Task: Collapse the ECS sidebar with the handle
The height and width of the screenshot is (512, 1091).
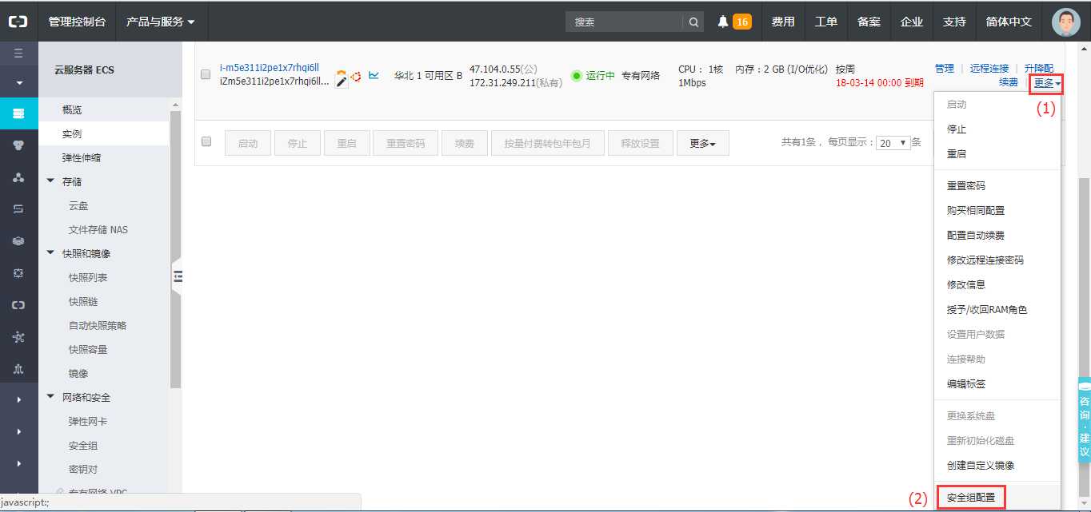Action: pos(178,276)
